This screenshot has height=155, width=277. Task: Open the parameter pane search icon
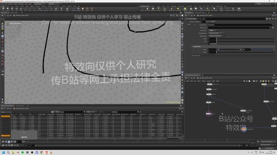(x=270, y=19)
